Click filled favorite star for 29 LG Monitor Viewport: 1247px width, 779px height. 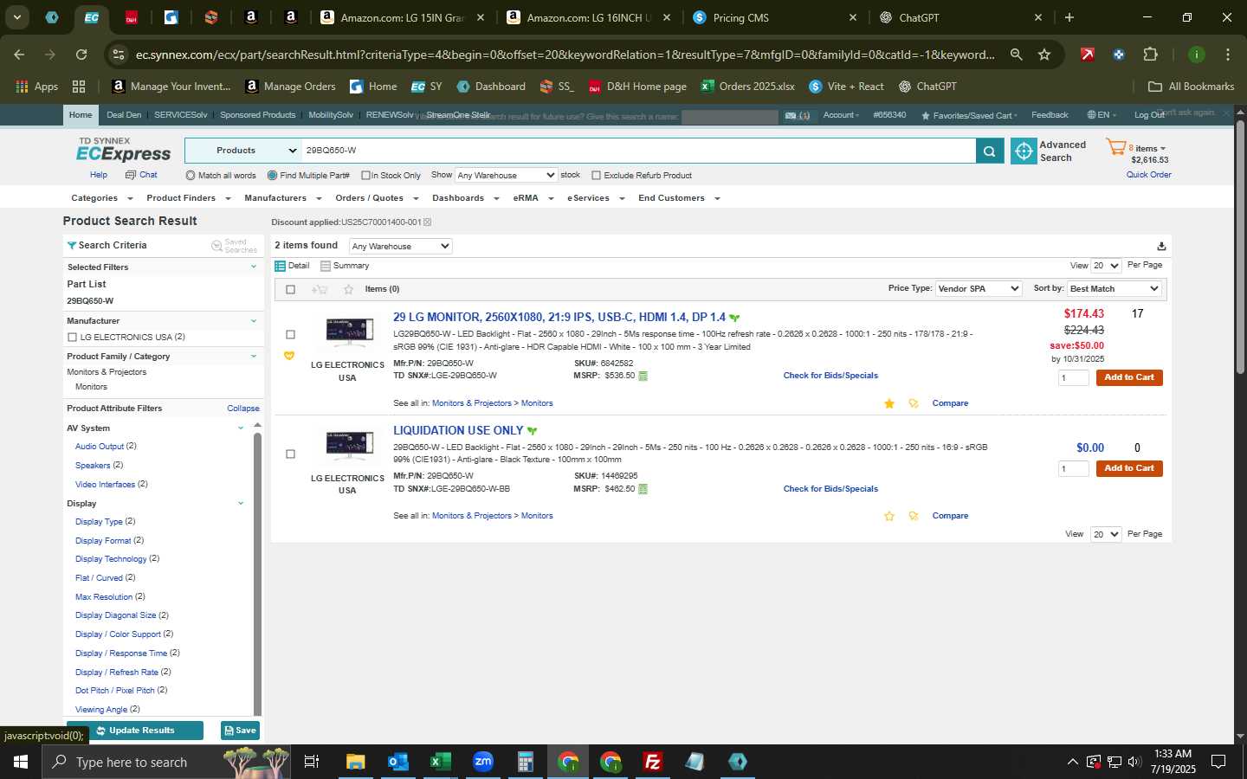(x=889, y=404)
